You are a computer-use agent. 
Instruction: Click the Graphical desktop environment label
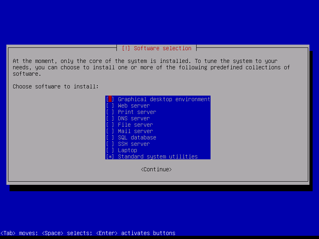(x=164, y=99)
